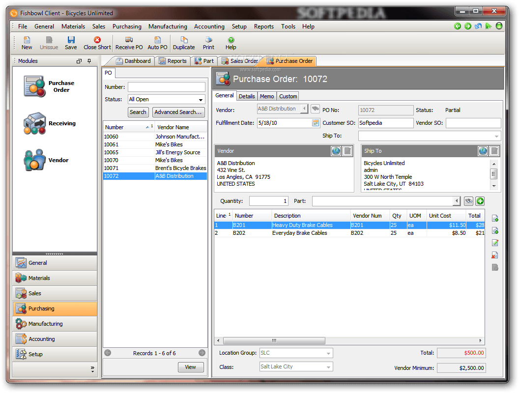Screen dimensions: 519x393
Task: Click the previous records arrow button
Action: point(108,353)
